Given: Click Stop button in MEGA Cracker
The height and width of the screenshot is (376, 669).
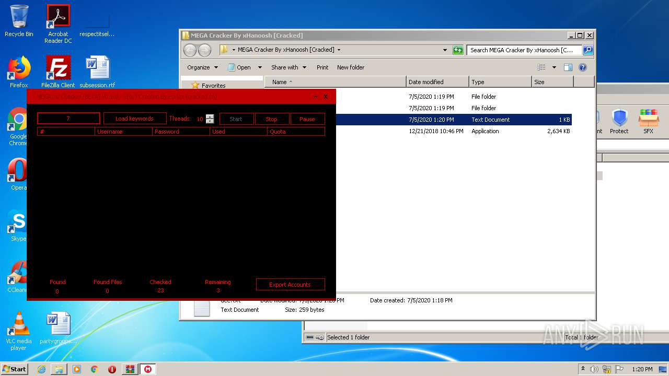Looking at the screenshot, I should click(272, 119).
